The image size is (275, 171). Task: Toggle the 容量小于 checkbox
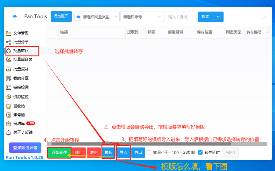(149, 152)
